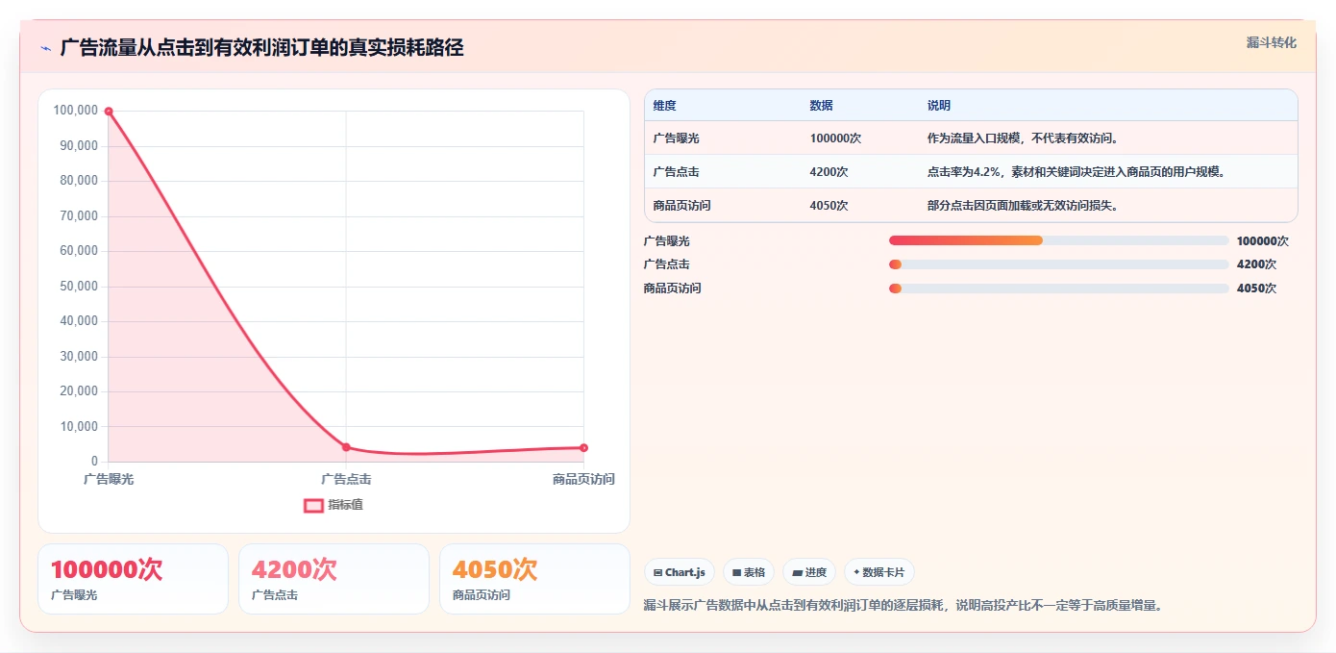This screenshot has height=653, width=1336.
Task: Open the 4200次 广告点击 data card
Action: click(334, 579)
